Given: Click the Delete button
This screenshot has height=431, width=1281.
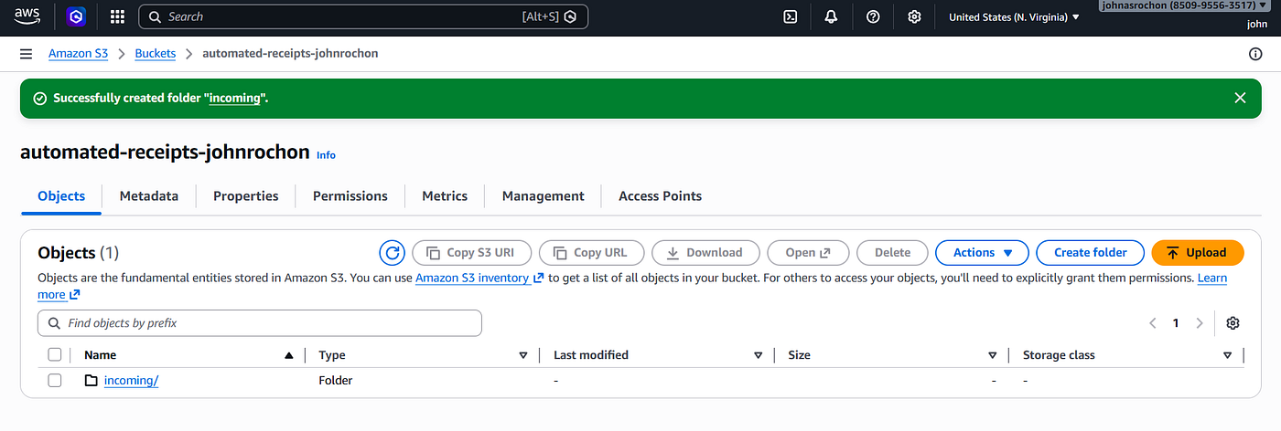Looking at the screenshot, I should [x=892, y=253].
